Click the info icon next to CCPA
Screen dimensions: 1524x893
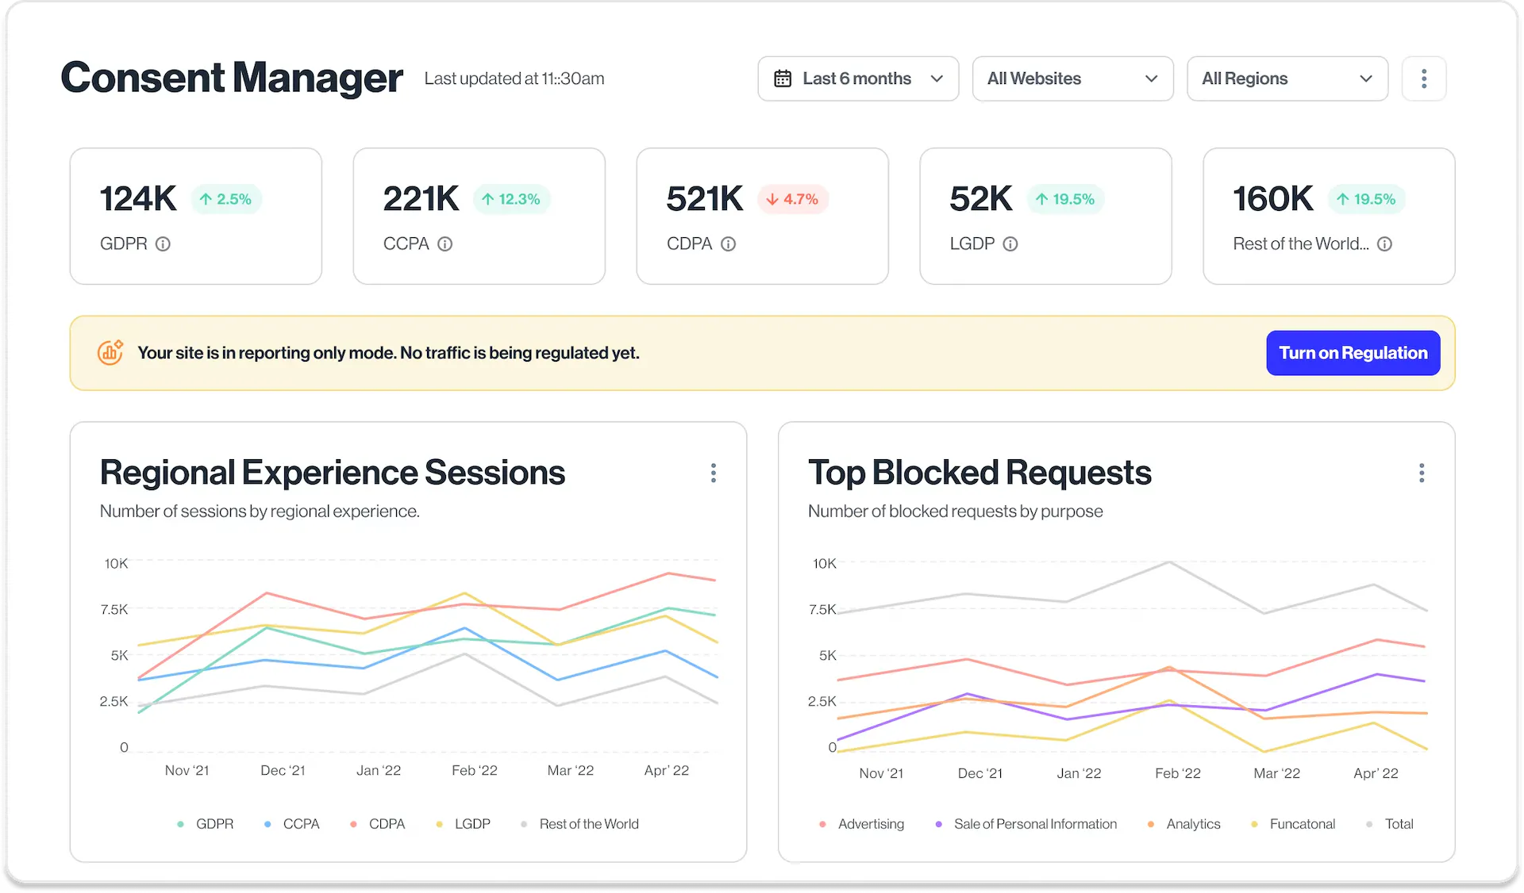(x=445, y=244)
